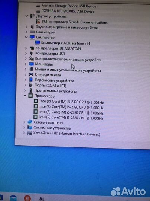Click the PCI-контроллер warning icon
150x201 pixels.
38,22
